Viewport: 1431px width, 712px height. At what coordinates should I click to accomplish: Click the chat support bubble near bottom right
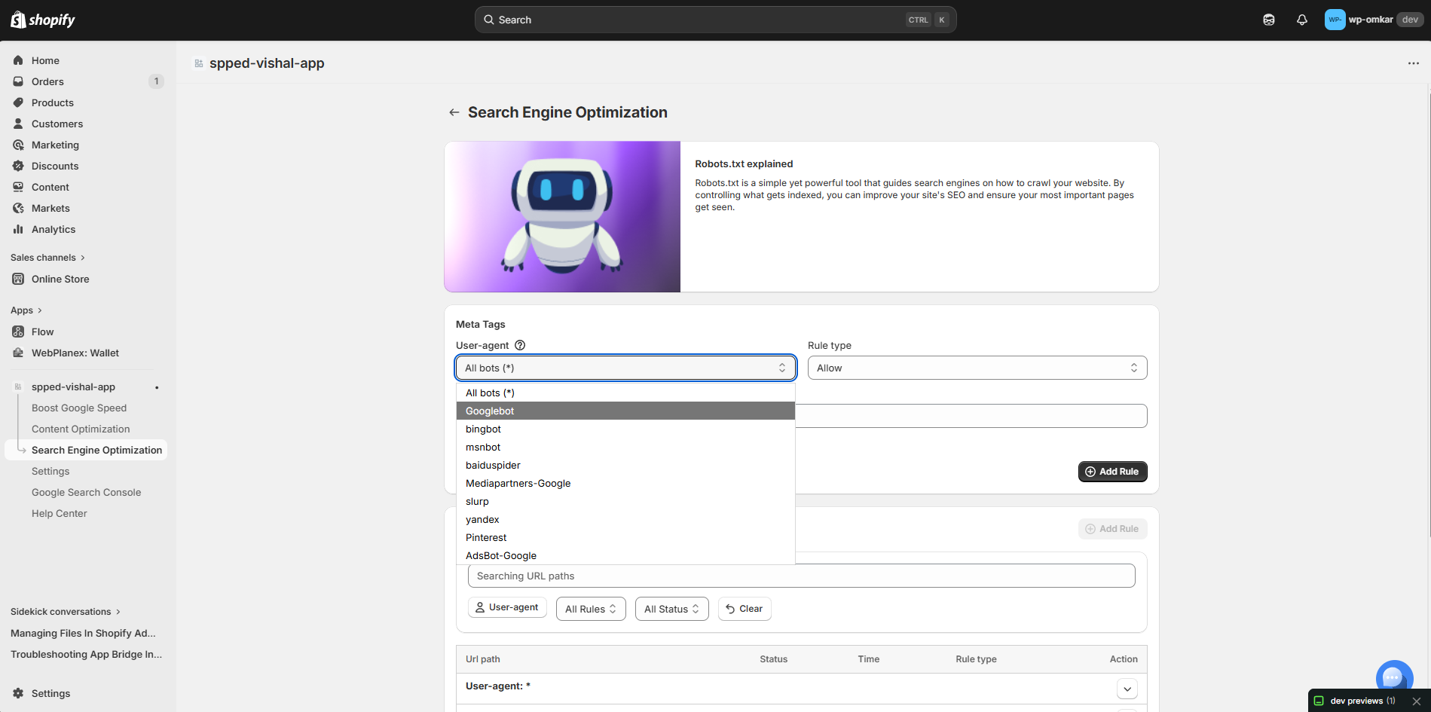click(x=1394, y=677)
